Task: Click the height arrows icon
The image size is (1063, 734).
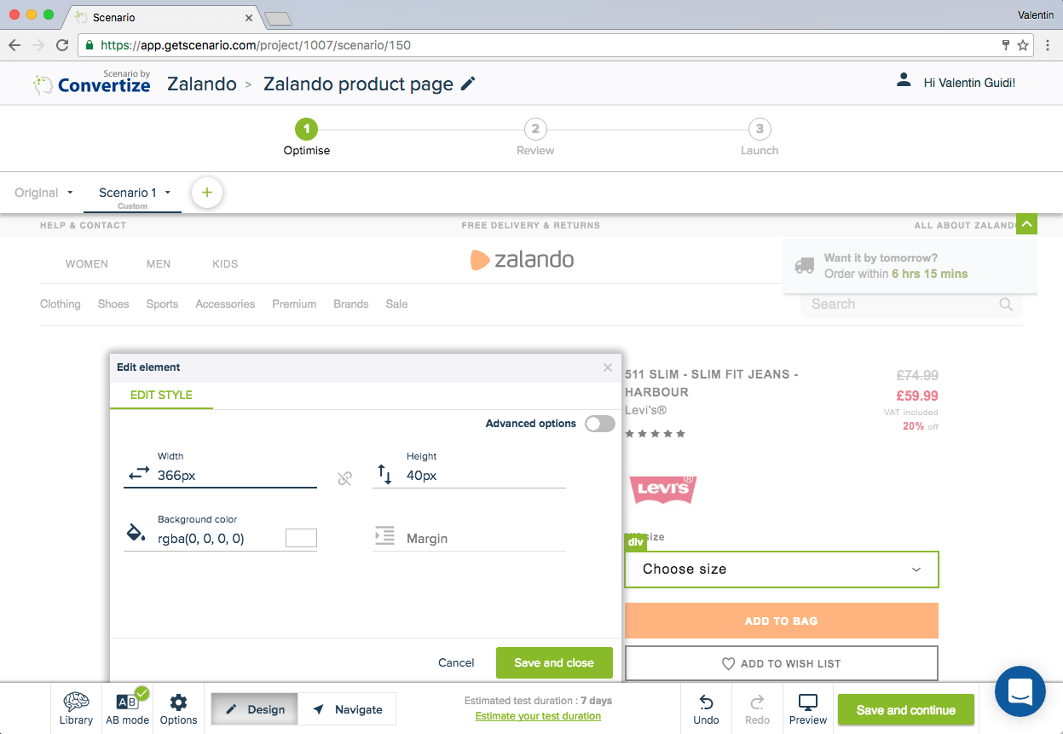Action: tap(385, 474)
